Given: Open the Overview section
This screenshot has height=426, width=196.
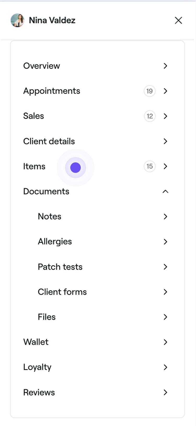Looking at the screenshot, I should 42,66.
